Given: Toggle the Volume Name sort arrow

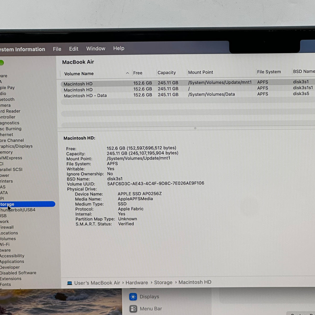Looking at the screenshot, I should [127, 73].
